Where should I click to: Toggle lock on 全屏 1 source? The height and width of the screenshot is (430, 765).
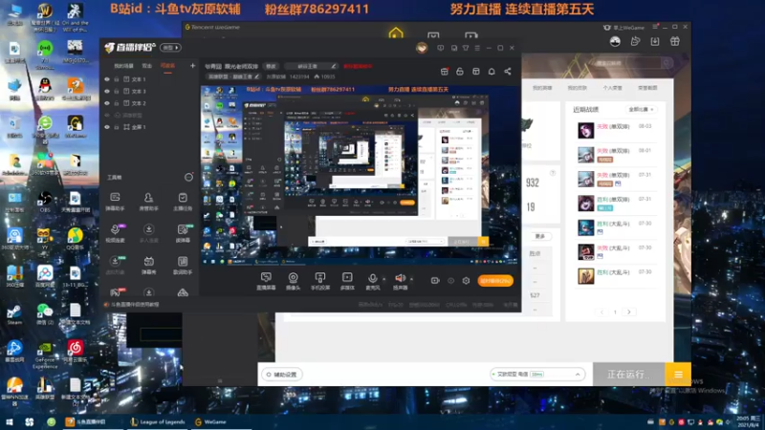pos(117,127)
